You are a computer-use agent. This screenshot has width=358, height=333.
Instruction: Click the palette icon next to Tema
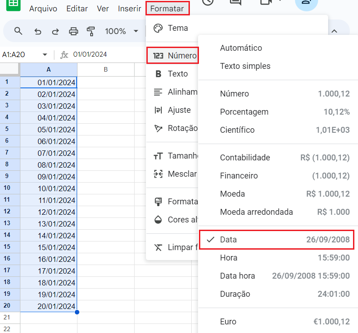pyautogui.click(x=158, y=28)
